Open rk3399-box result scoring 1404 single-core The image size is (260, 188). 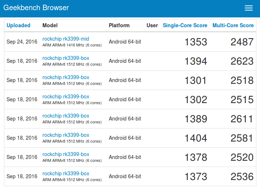[66, 135]
